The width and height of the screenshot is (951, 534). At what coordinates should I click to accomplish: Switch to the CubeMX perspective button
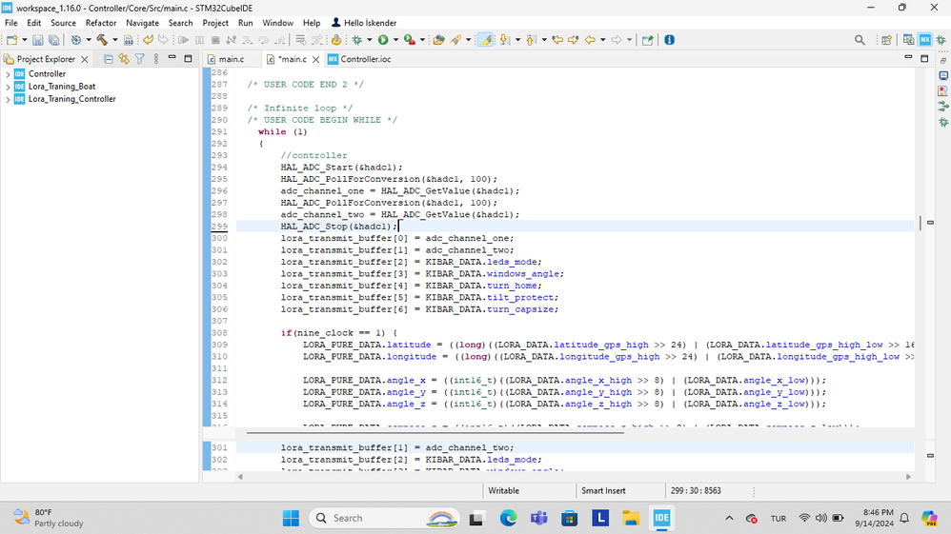pos(925,40)
